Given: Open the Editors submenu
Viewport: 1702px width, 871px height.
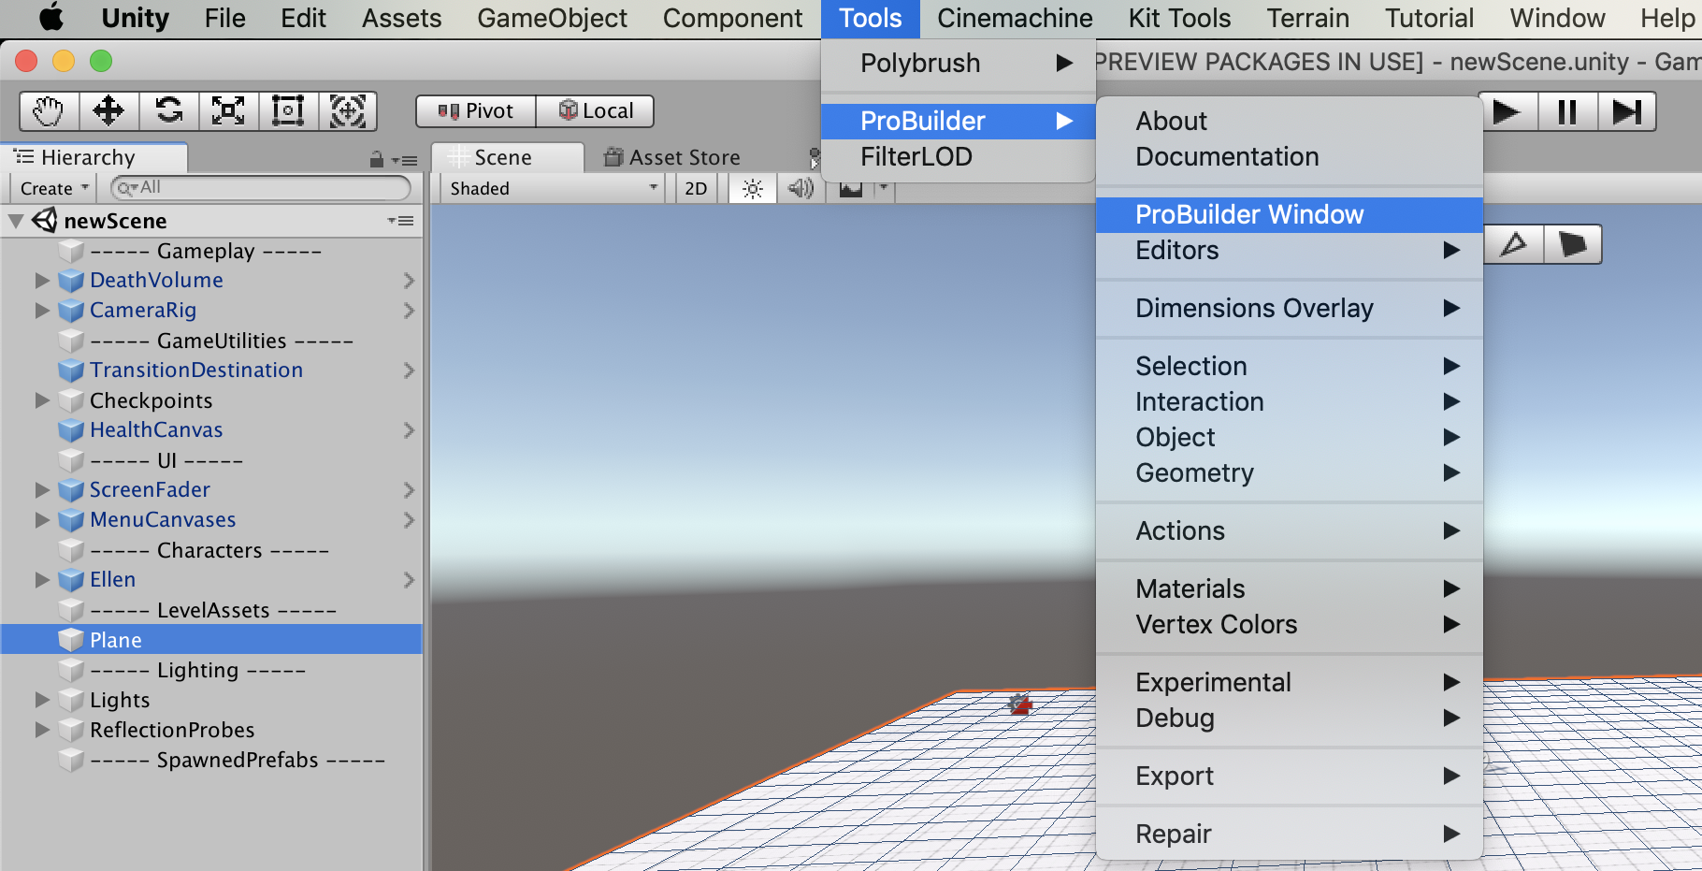Looking at the screenshot, I should click(x=1290, y=251).
